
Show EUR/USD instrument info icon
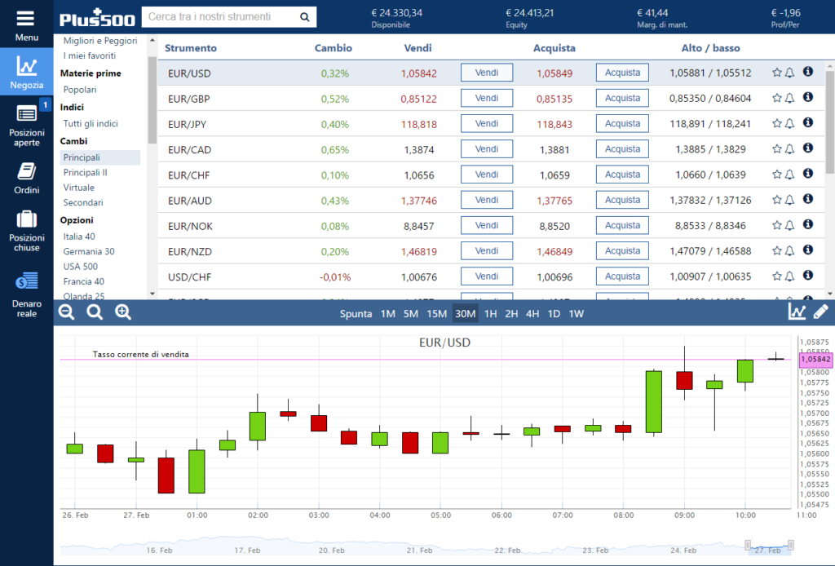click(x=808, y=71)
